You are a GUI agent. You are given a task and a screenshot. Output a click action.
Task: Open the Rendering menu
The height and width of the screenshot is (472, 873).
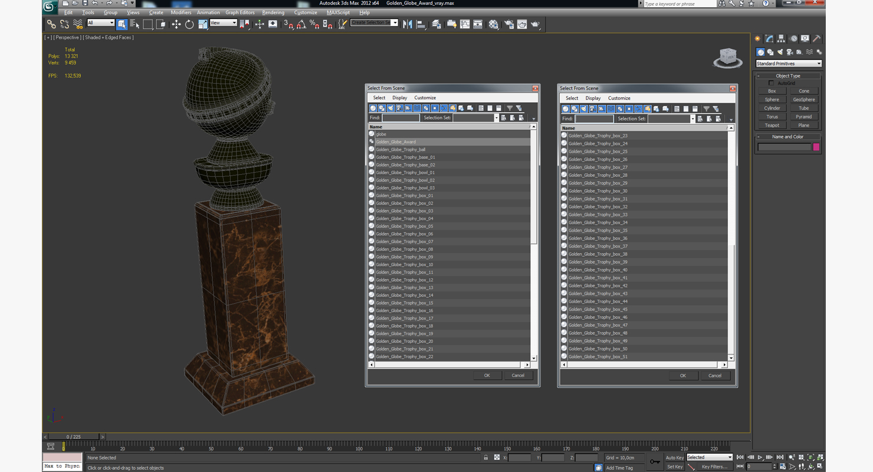[x=273, y=12]
